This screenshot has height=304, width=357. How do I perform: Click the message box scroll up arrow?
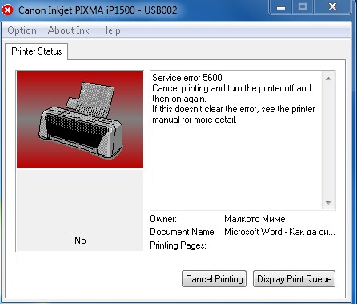point(328,79)
